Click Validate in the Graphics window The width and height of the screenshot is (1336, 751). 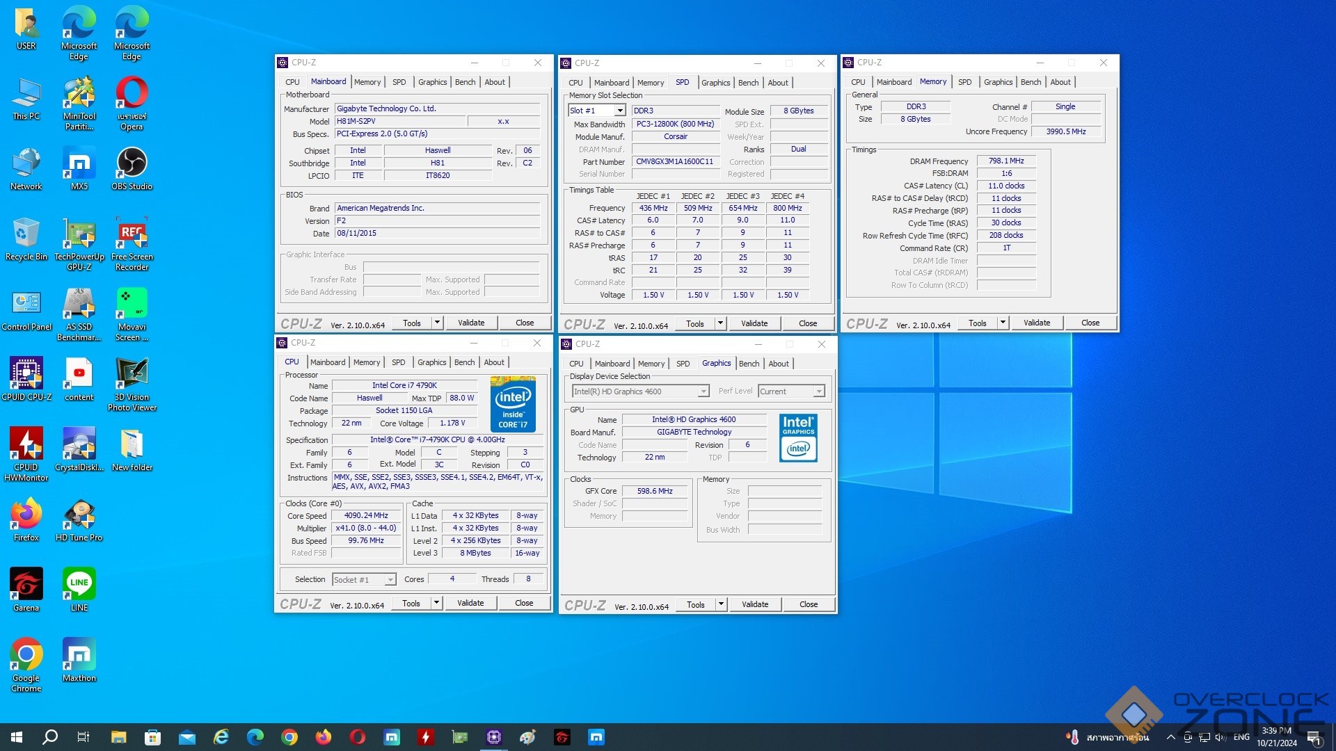(755, 604)
